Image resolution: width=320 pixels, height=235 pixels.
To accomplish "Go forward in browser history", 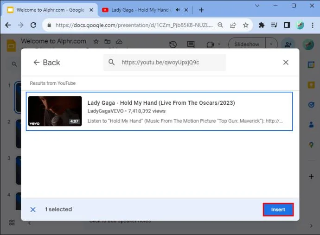I will point(20,25).
